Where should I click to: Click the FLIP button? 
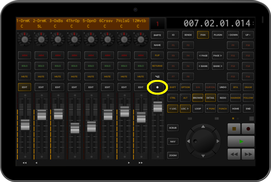coord(157,55)
